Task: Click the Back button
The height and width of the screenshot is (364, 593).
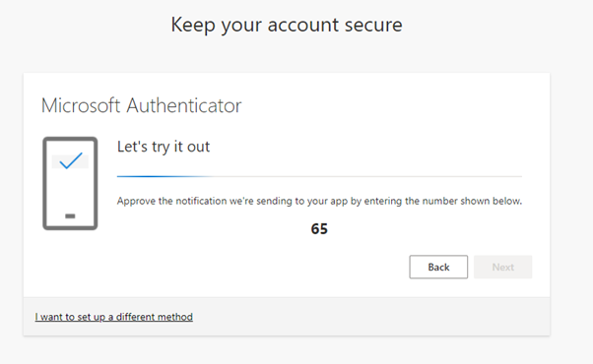Action: coord(438,267)
